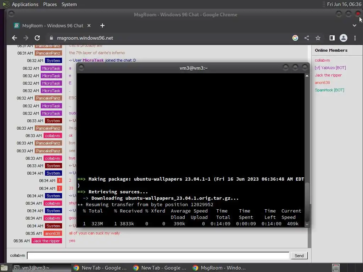Reload the MsgRoom page
The image size is (363, 272).
(37, 38)
